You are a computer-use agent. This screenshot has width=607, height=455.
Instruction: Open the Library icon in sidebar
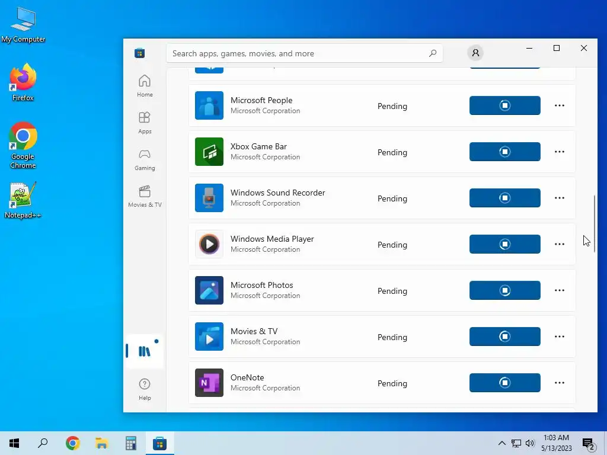coord(145,351)
